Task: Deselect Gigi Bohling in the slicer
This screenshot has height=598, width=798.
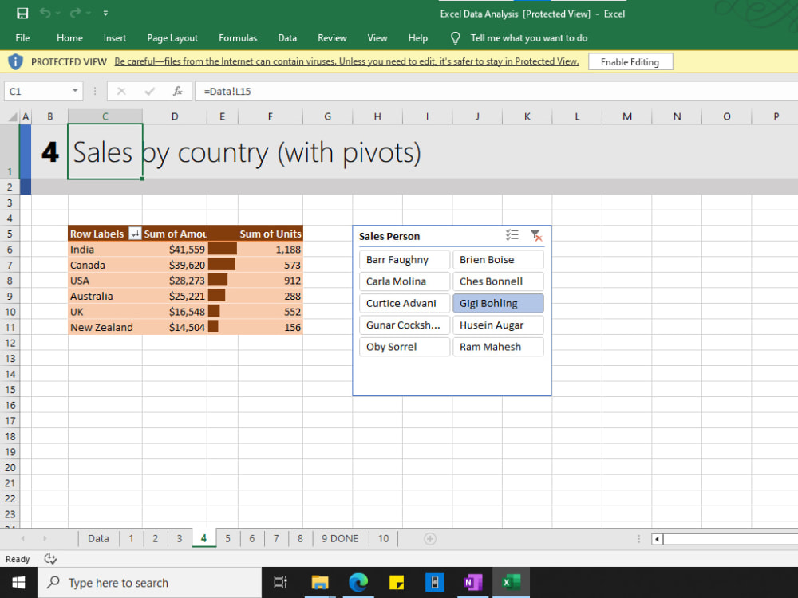Action: (x=498, y=303)
